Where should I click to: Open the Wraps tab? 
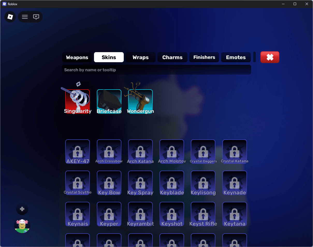[141, 57]
